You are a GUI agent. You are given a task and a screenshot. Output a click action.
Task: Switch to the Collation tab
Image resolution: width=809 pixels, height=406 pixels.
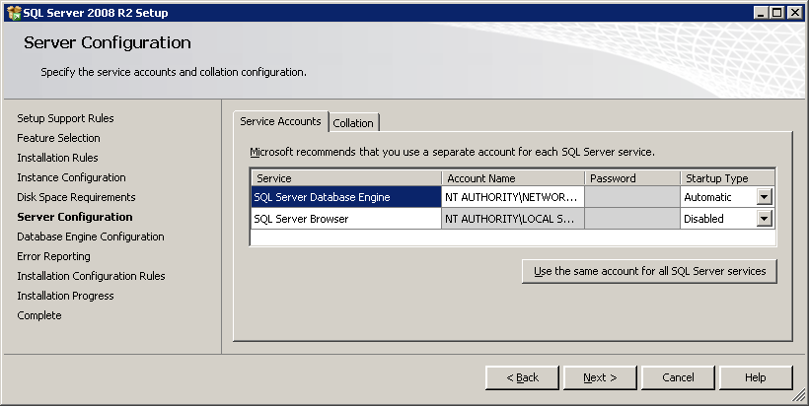[353, 123]
